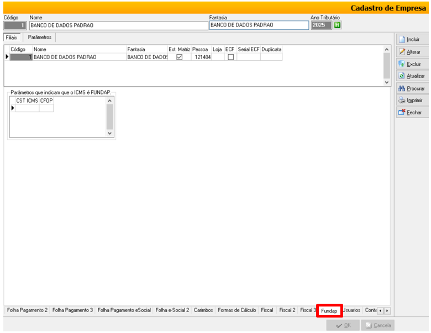
Task: Click the Fechar close icon
Action: [x=402, y=113]
